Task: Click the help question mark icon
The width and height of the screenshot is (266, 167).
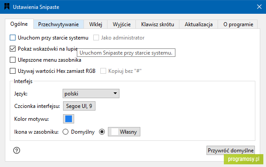Action: [x=16, y=151]
